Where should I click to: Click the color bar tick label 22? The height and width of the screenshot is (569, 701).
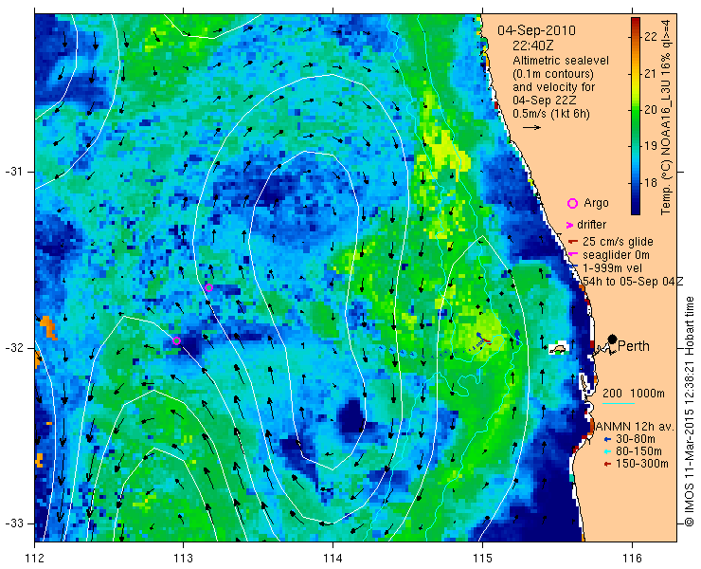(x=651, y=37)
